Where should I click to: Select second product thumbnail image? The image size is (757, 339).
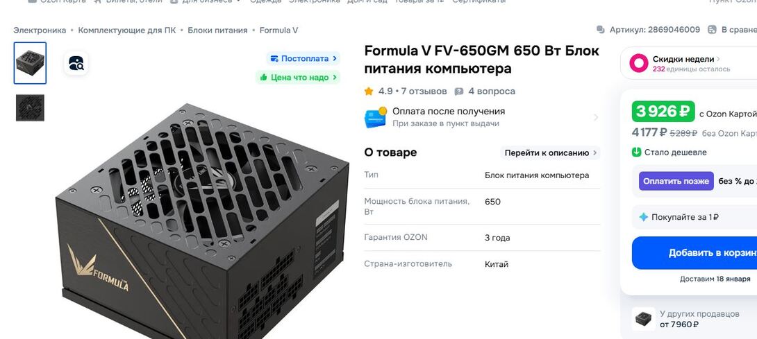(30, 107)
